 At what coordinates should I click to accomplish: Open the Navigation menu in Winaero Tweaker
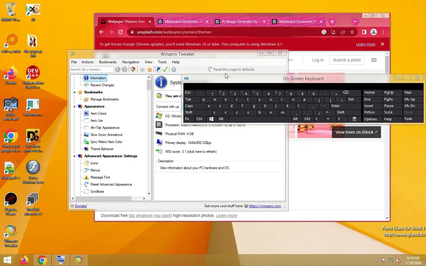pyautogui.click(x=131, y=62)
